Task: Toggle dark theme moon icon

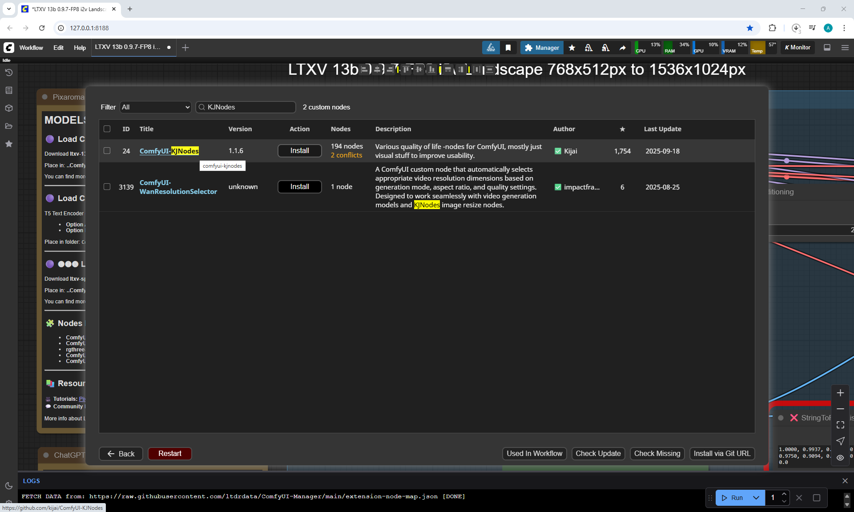Action: coord(8,486)
